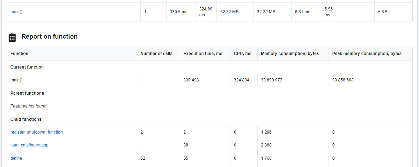419x167 pixels.
Task: Select the Current function section row
Action: pyautogui.click(x=27, y=67)
